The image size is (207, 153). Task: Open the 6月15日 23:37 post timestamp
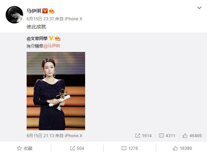[40, 19]
